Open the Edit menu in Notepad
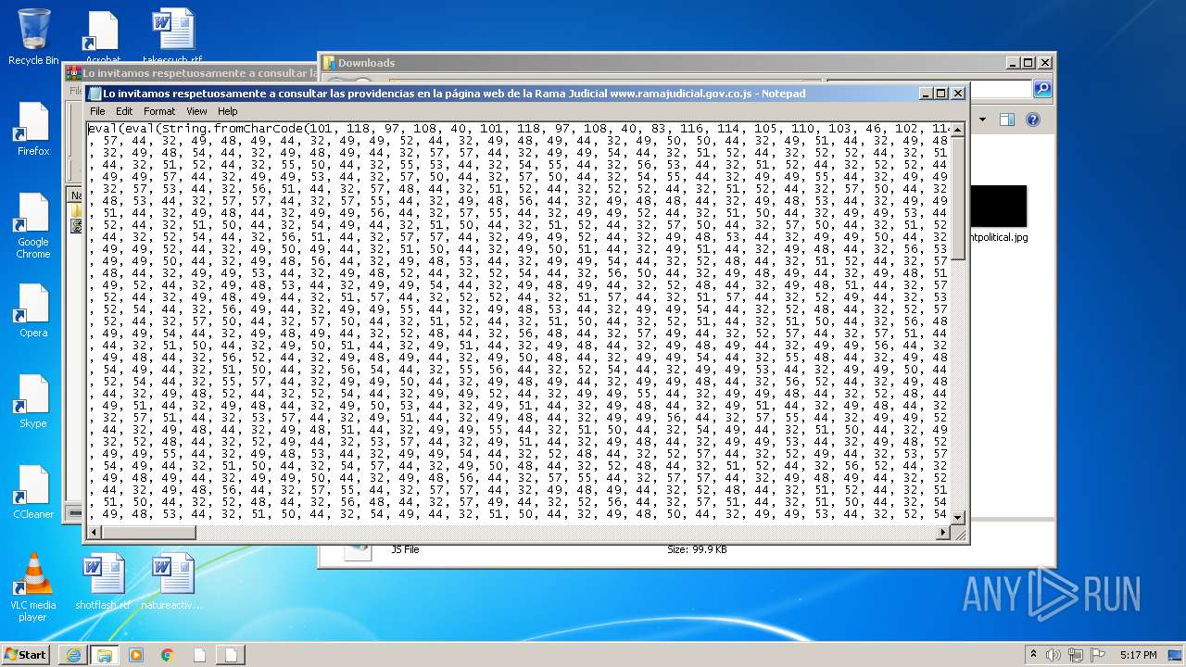Image resolution: width=1186 pixels, height=667 pixels. coord(124,111)
